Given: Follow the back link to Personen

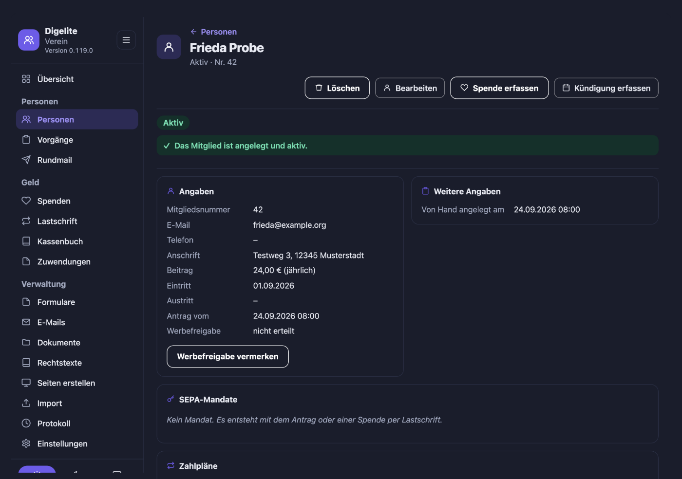Looking at the screenshot, I should pyautogui.click(x=213, y=32).
